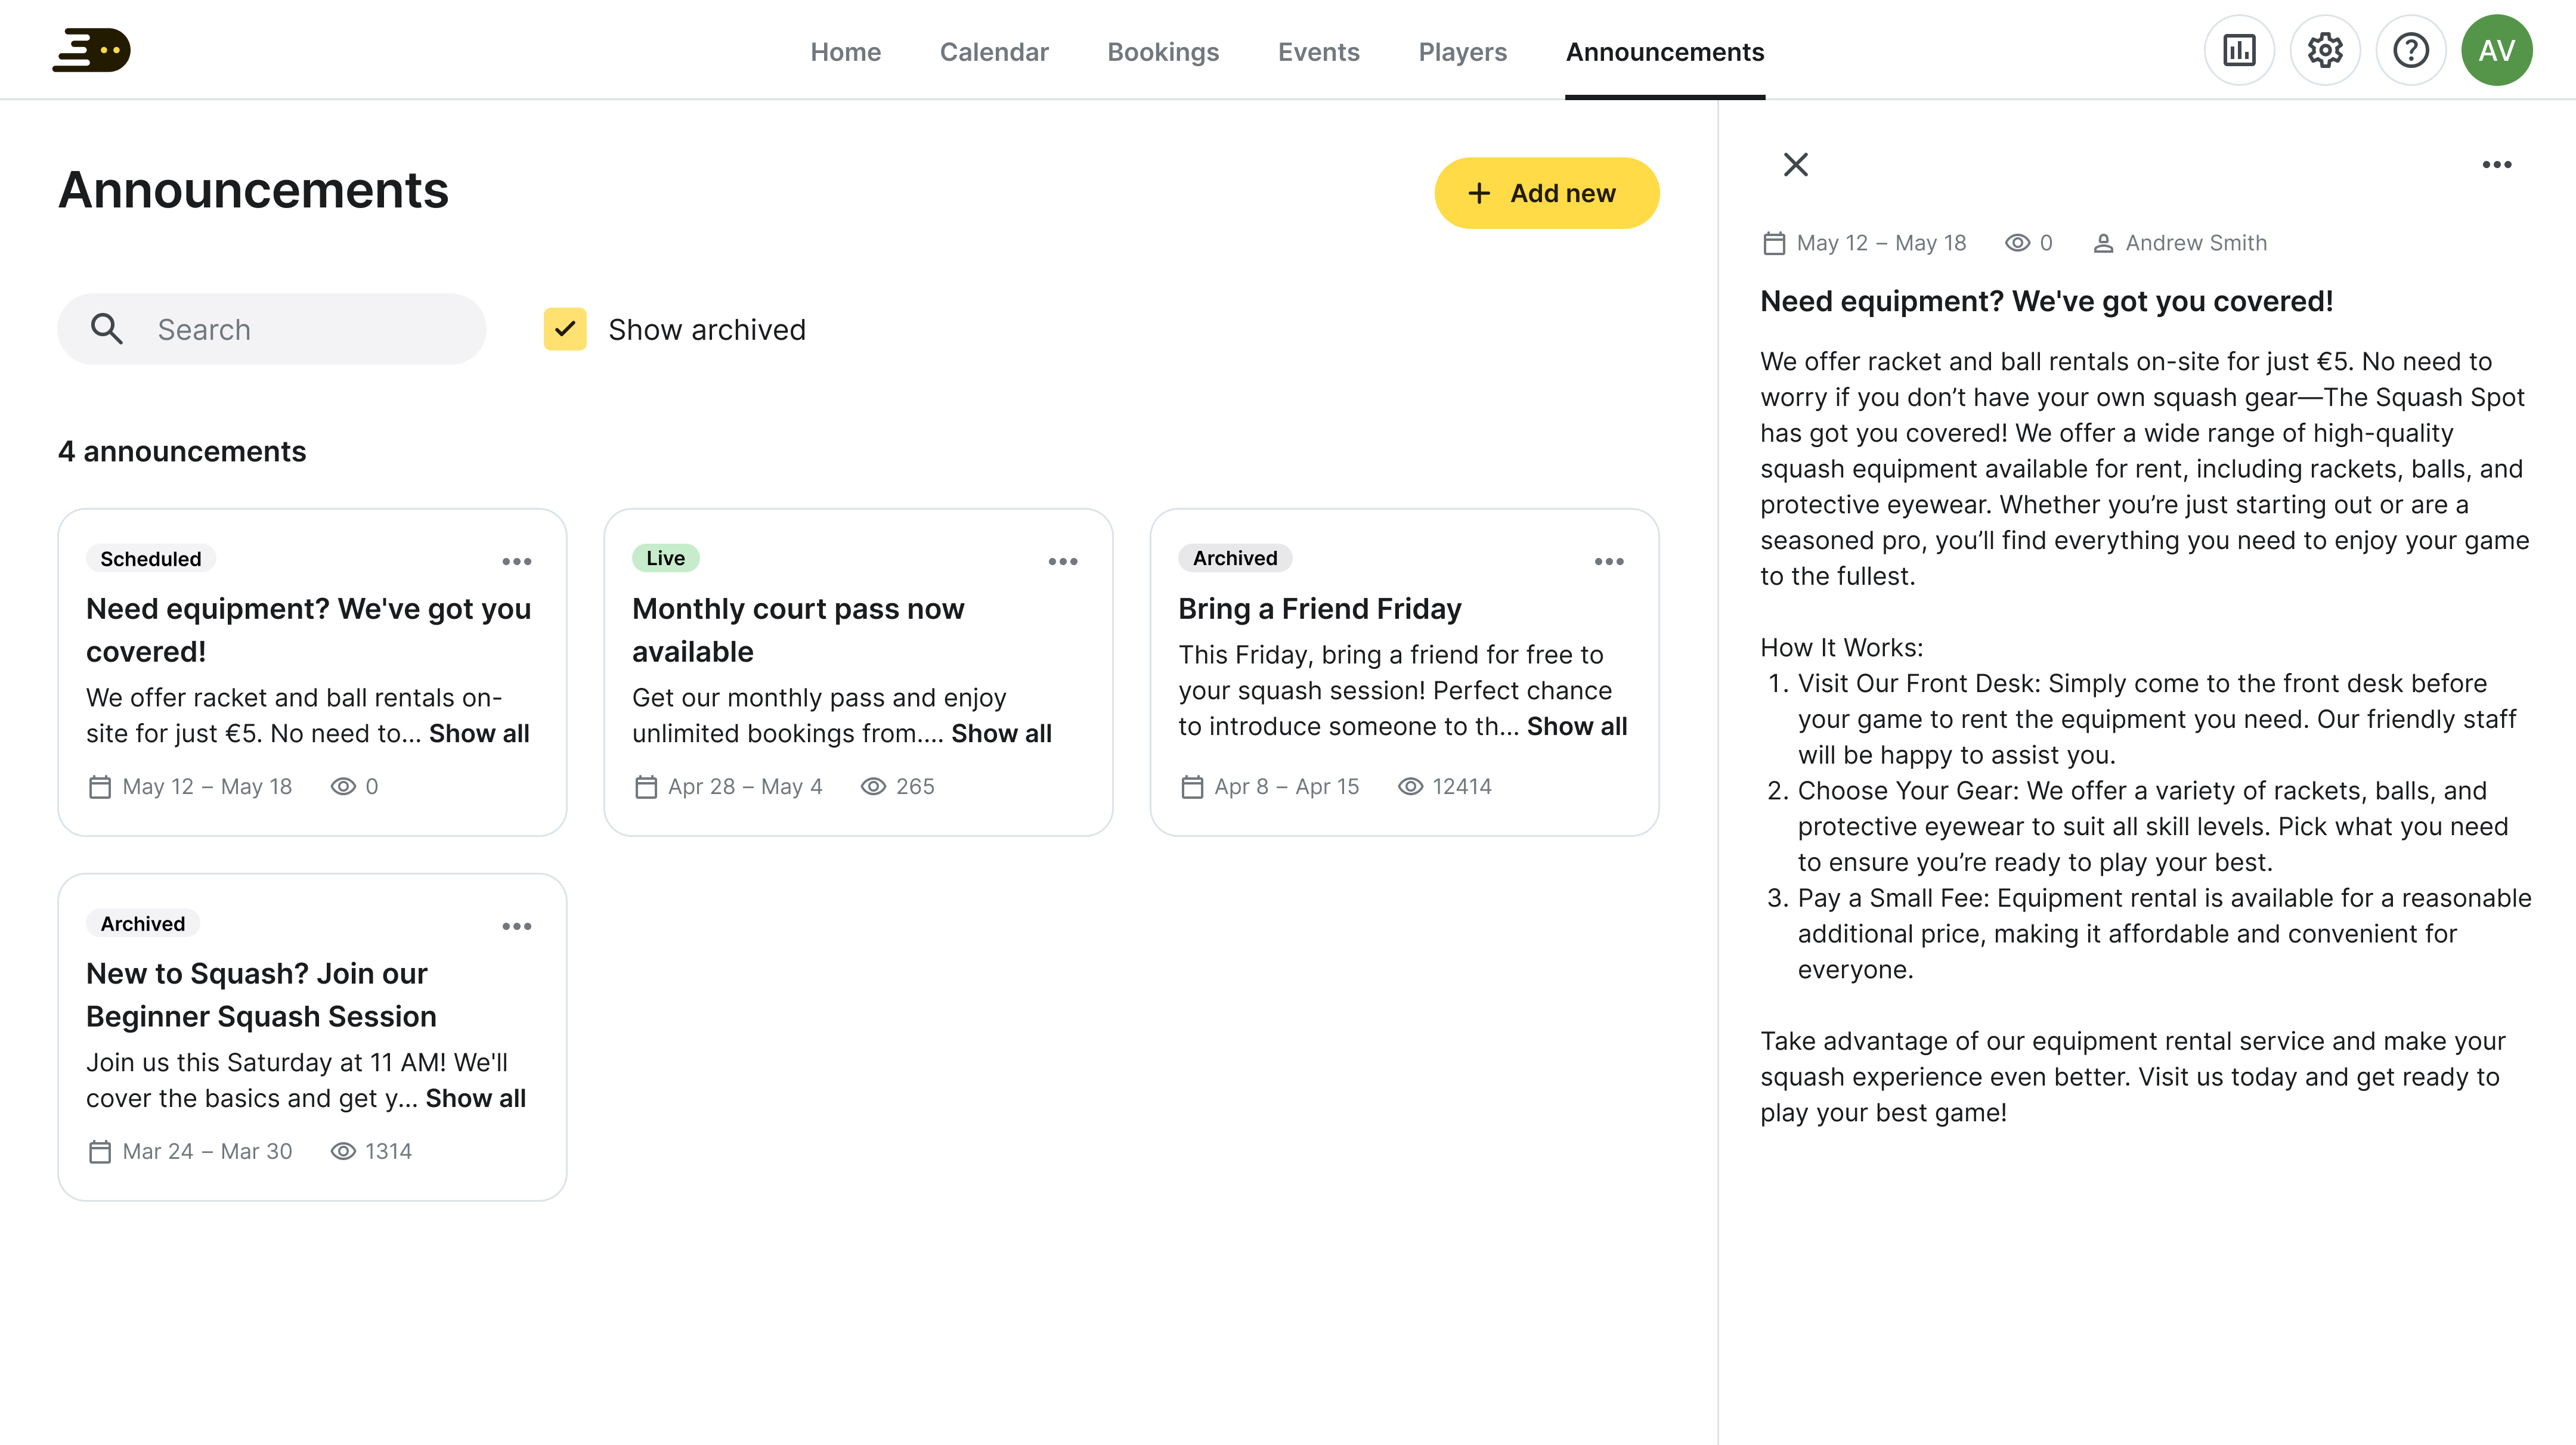Open the Beginner Squash Session announcement card
The width and height of the screenshot is (2576, 1445).
tap(261, 995)
